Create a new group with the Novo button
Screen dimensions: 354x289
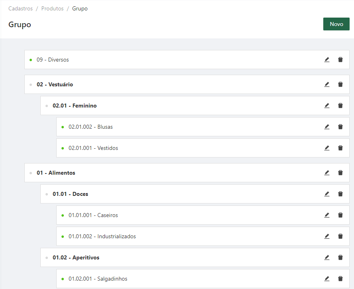click(336, 24)
